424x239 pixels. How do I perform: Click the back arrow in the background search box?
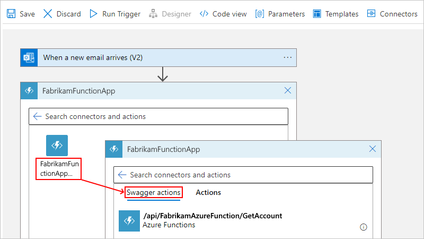37,116
